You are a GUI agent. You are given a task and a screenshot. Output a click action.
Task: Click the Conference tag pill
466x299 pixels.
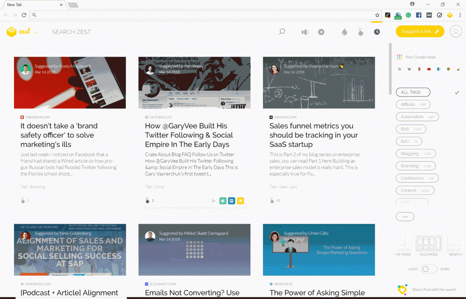[417, 178]
